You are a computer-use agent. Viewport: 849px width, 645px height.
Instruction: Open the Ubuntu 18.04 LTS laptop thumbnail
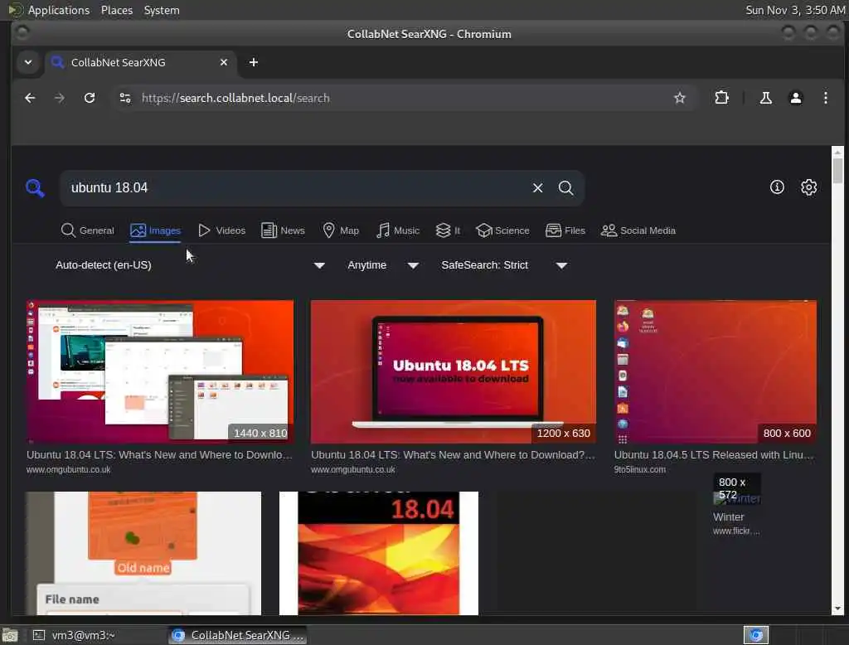(x=454, y=372)
